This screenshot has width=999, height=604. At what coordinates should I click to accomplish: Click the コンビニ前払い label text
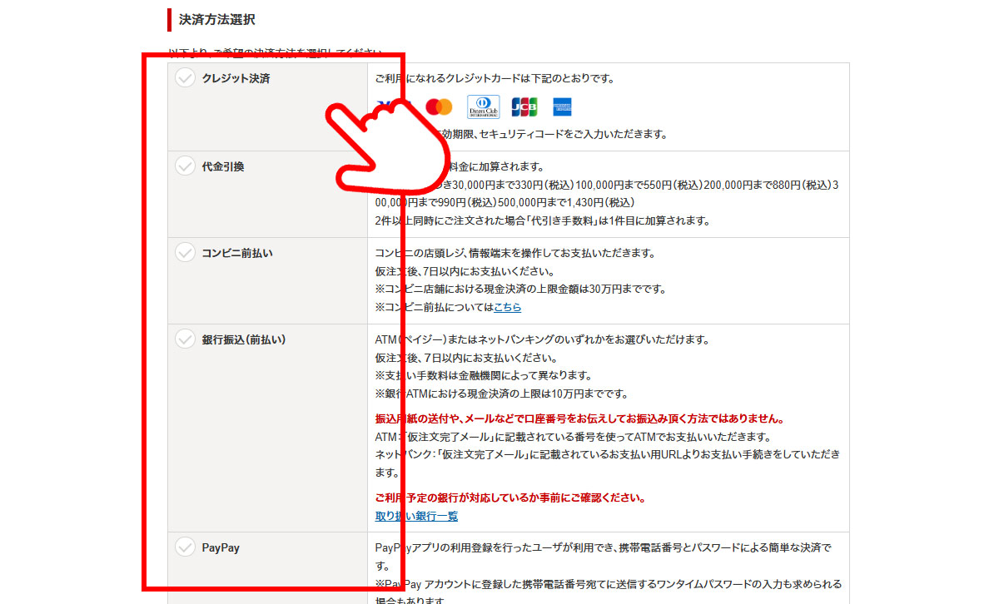[236, 253]
